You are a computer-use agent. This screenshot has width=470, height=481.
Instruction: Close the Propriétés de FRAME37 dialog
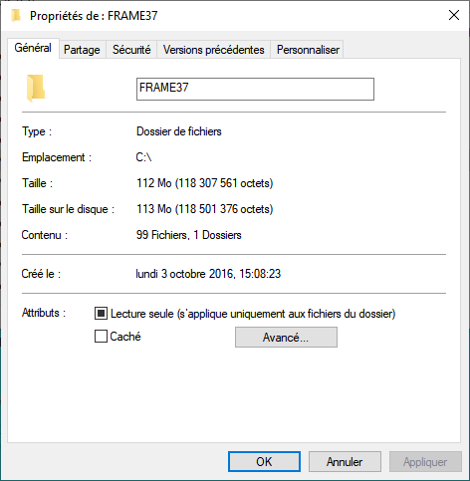tap(454, 15)
